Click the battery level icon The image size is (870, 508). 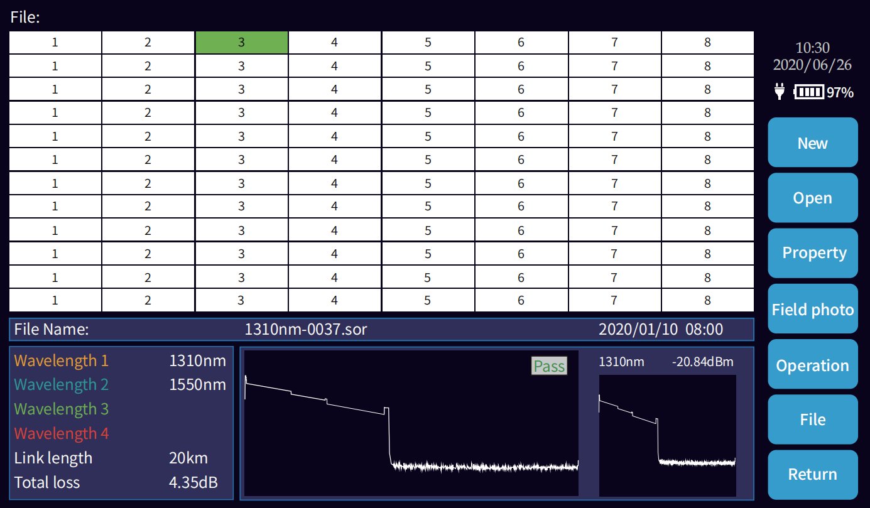809,92
